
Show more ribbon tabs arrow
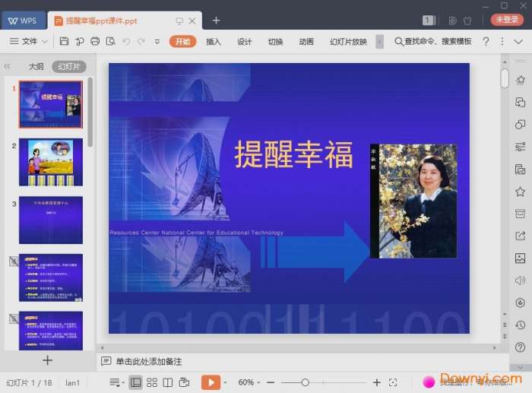[380, 42]
